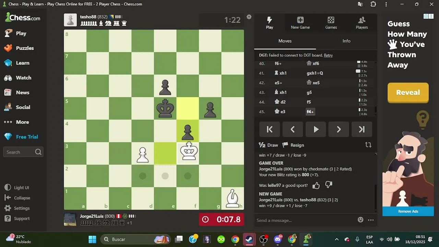Open tesho88 player avatar

click(70, 20)
